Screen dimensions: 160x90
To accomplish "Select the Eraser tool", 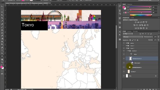I will 2,36.
